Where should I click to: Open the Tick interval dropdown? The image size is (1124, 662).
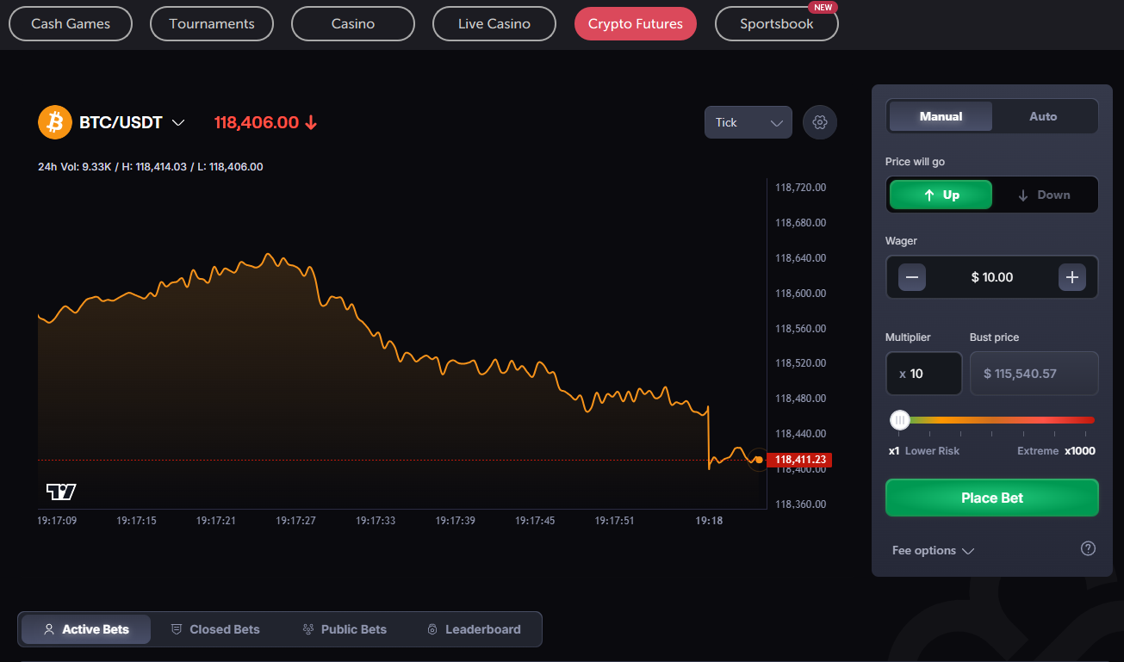(x=748, y=122)
